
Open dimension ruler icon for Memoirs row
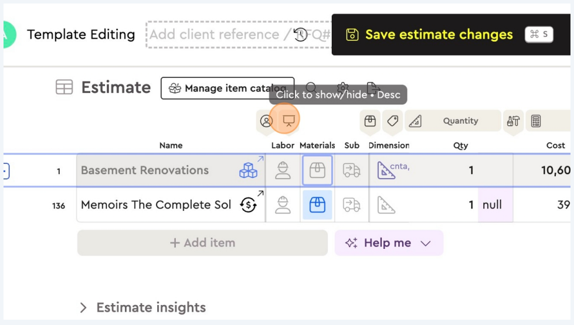pos(386,205)
